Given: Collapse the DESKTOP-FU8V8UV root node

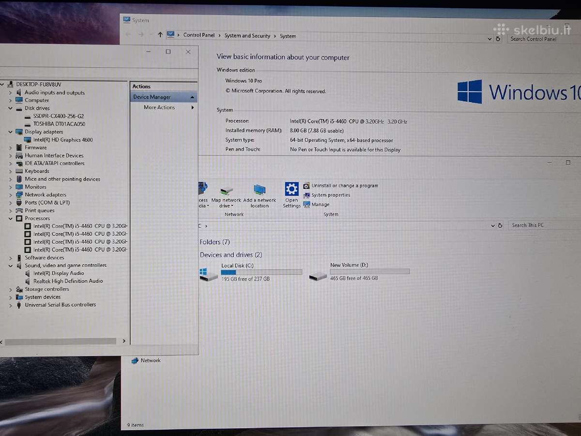Looking at the screenshot, I should 2,84.
